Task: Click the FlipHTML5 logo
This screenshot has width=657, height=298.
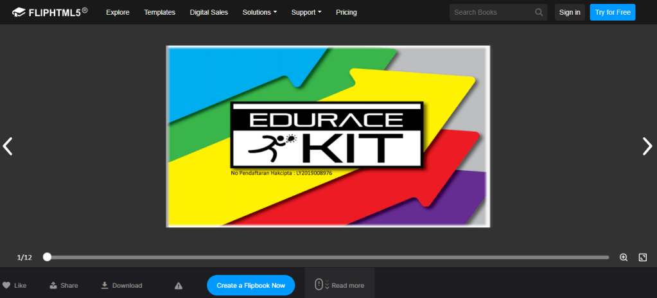Action: (x=49, y=12)
